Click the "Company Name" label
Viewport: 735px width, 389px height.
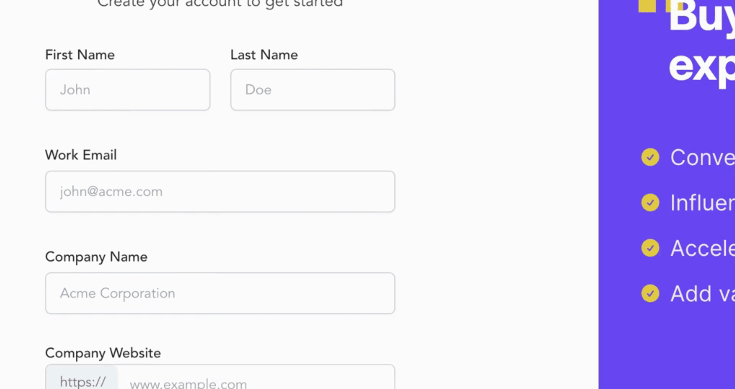click(x=96, y=257)
